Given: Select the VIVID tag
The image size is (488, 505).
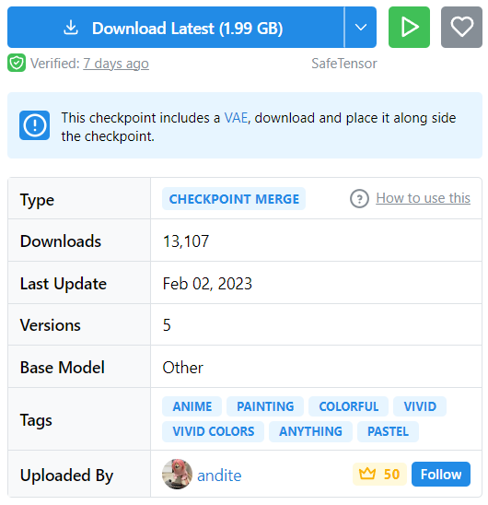Looking at the screenshot, I should 420,406.
